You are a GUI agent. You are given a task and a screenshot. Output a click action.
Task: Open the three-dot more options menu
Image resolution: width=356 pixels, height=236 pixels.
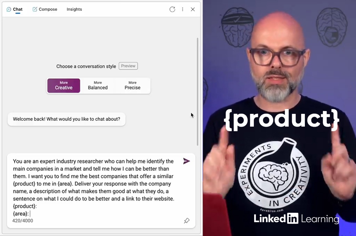pyautogui.click(x=183, y=9)
